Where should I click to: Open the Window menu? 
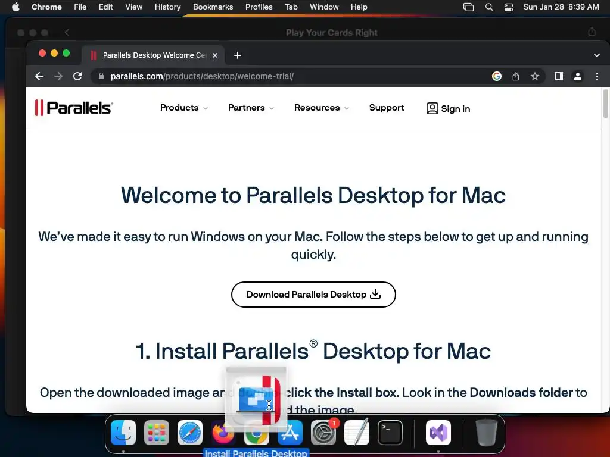point(324,7)
